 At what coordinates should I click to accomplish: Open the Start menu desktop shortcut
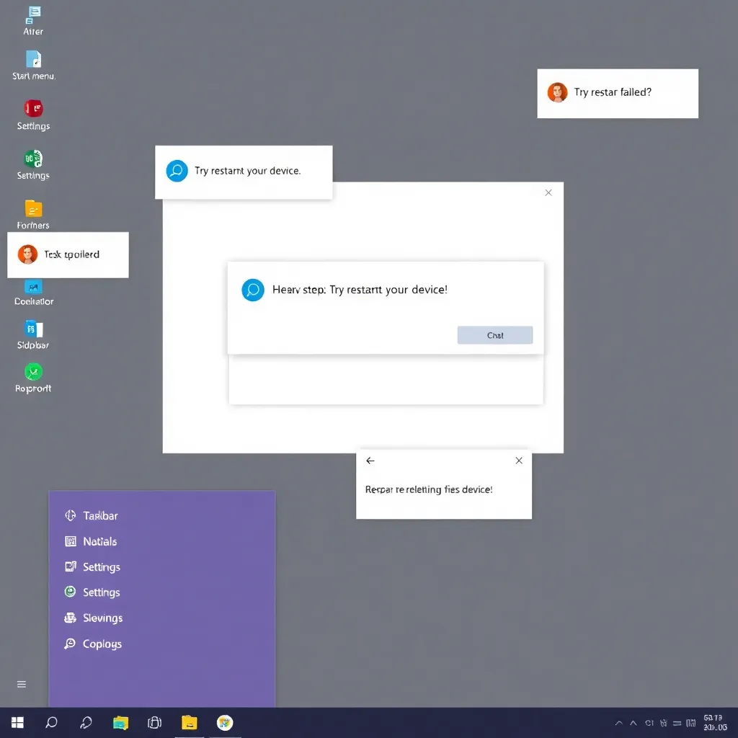click(x=33, y=60)
